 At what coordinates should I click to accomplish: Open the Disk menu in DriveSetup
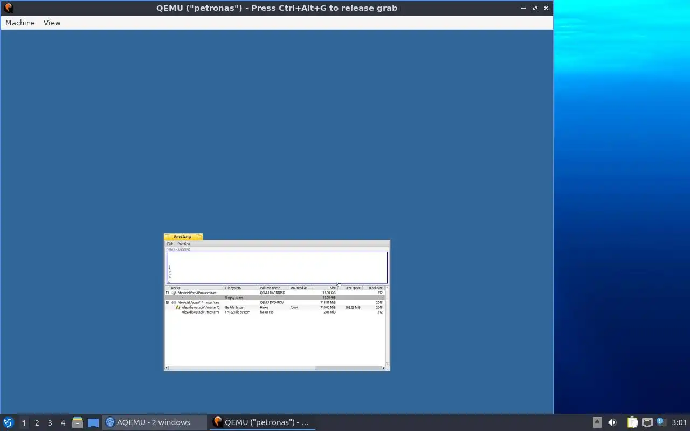point(170,244)
